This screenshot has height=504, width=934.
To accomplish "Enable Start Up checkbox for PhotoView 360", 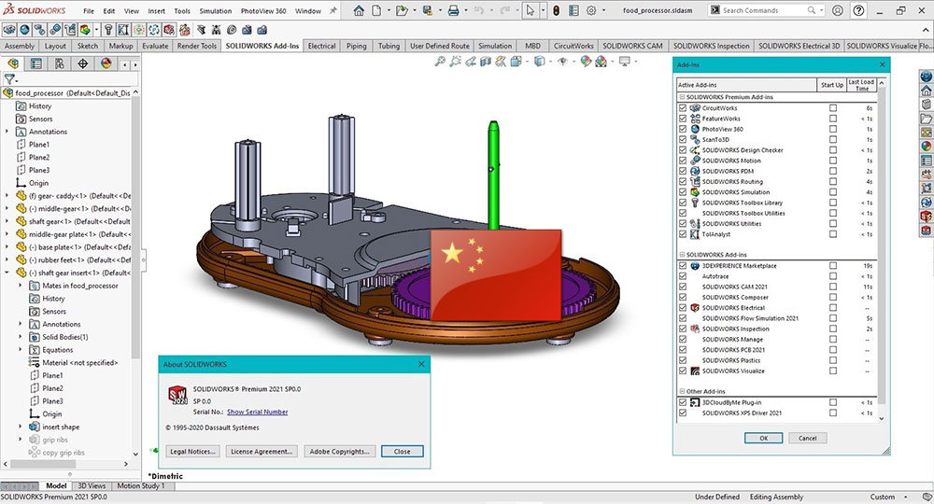I will pos(833,129).
